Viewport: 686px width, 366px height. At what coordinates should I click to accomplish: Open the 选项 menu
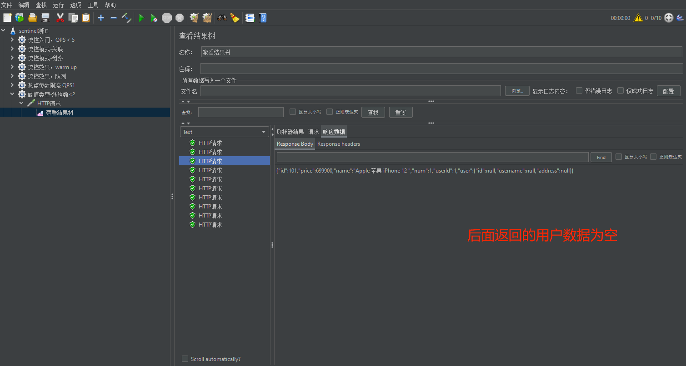[75, 5]
